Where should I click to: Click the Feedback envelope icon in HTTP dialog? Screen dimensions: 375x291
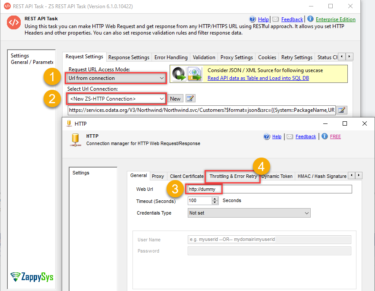[x=290, y=136]
